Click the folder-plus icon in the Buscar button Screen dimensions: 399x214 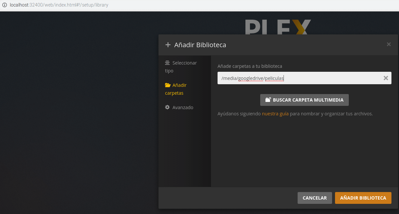268,100
